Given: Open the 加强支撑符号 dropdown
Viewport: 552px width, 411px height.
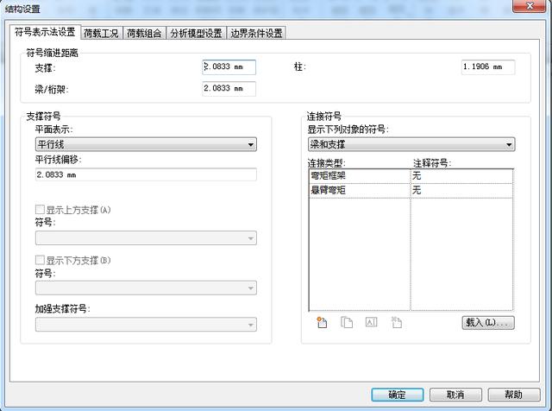Looking at the screenshot, I should 146,325.
